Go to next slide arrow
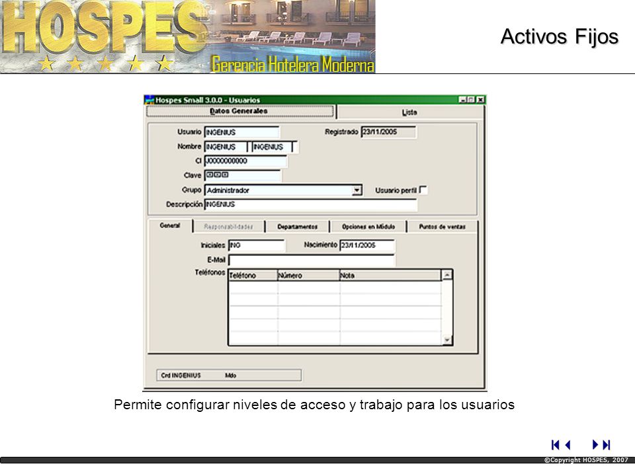Image resolution: width=635 pixels, height=476 pixels. (x=595, y=444)
